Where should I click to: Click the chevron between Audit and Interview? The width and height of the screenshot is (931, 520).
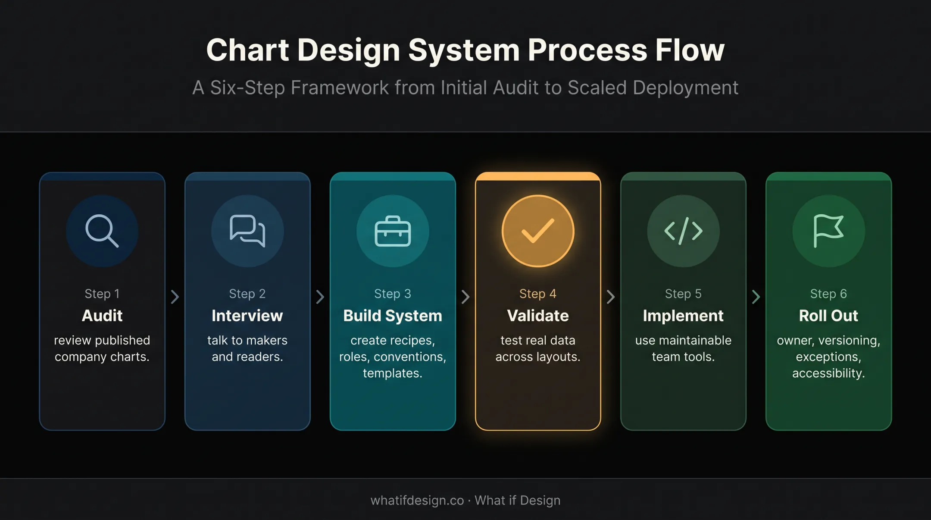coord(175,297)
